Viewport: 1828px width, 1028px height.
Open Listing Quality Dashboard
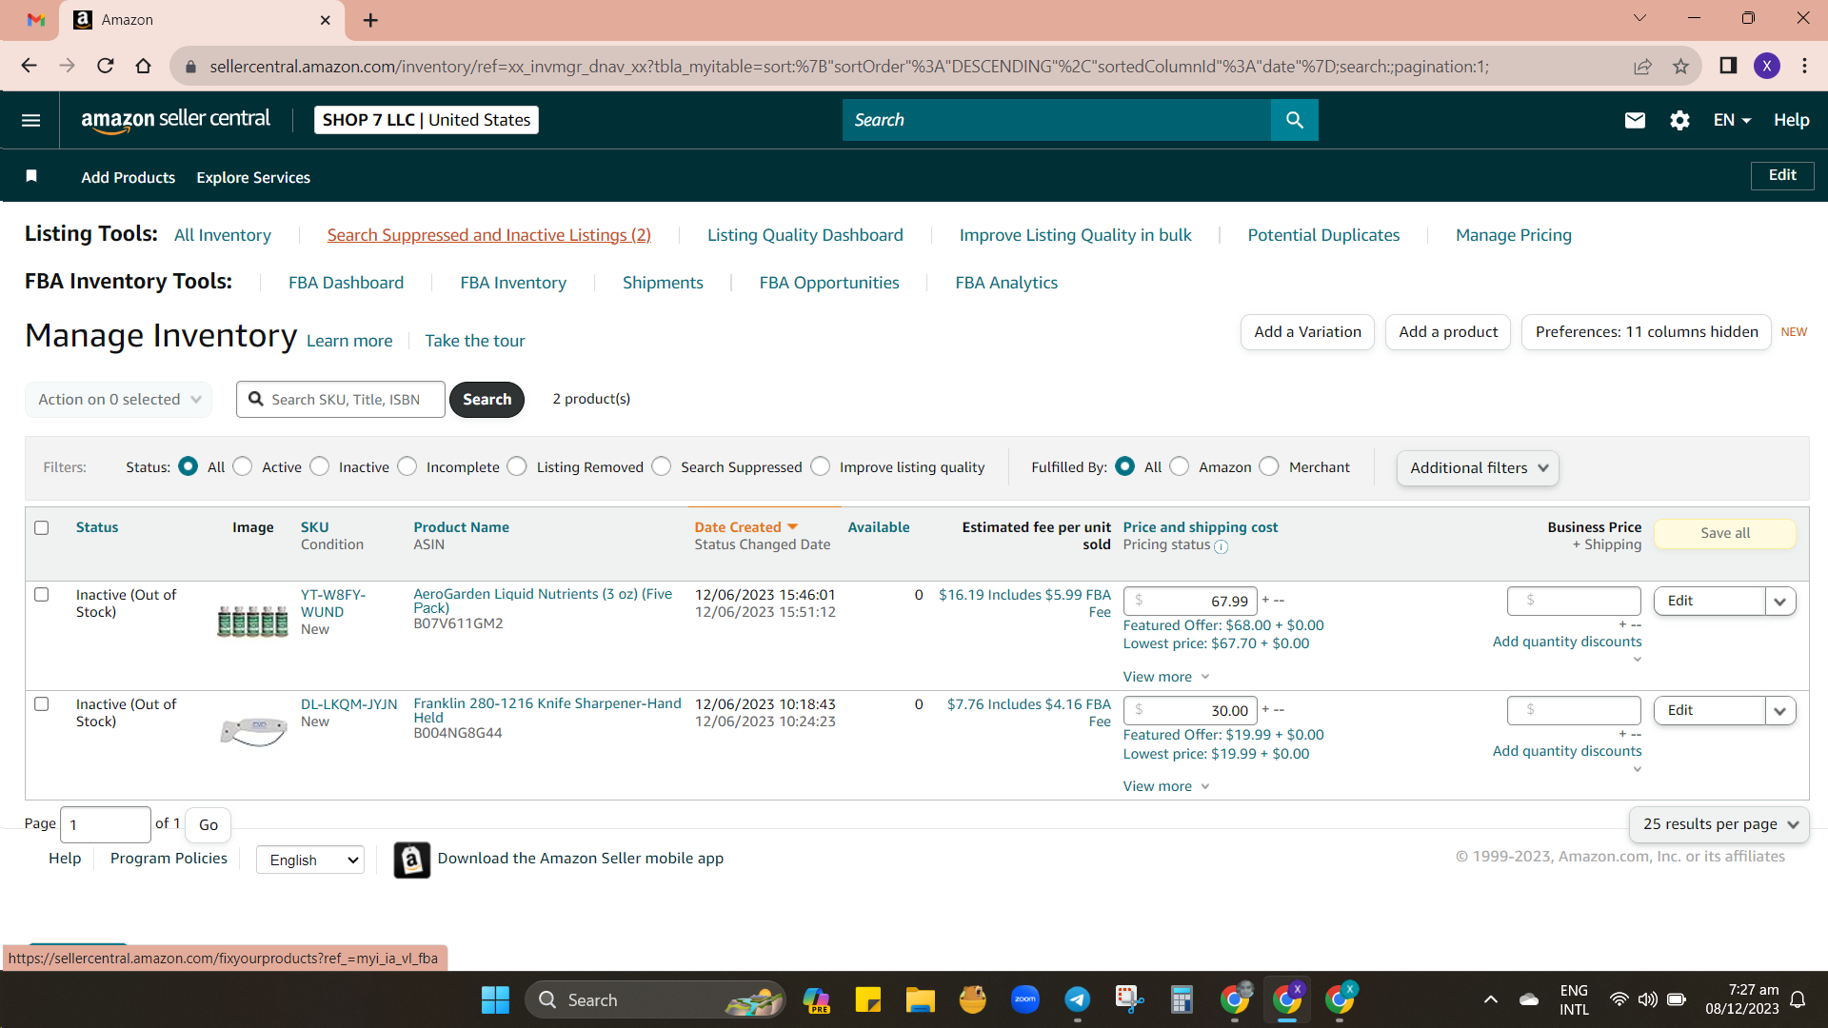(805, 235)
